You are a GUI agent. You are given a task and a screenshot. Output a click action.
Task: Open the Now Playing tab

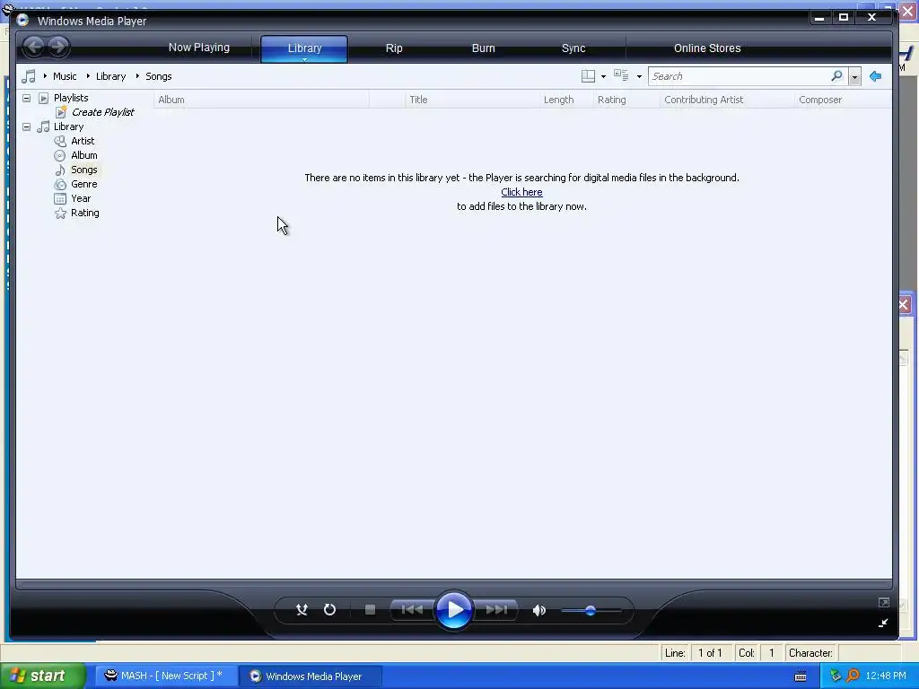199,48
